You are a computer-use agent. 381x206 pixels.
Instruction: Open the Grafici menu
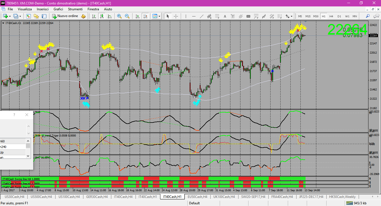pos(58,9)
